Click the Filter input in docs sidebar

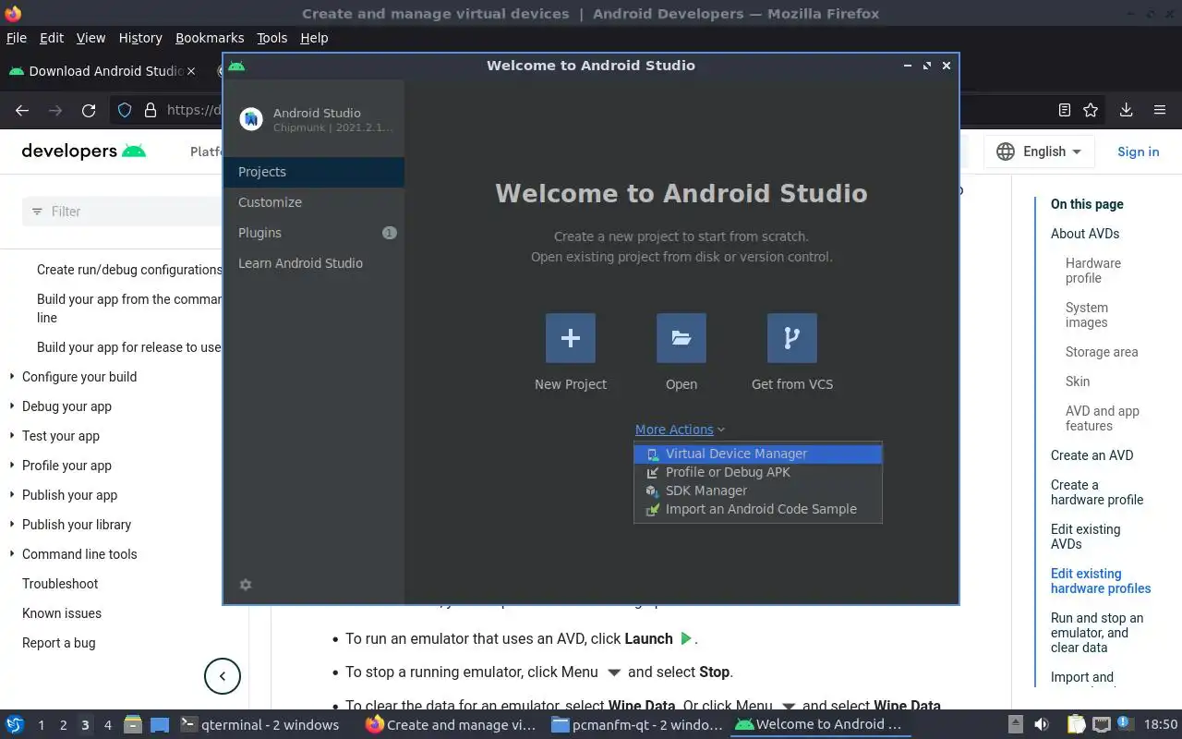tap(123, 212)
